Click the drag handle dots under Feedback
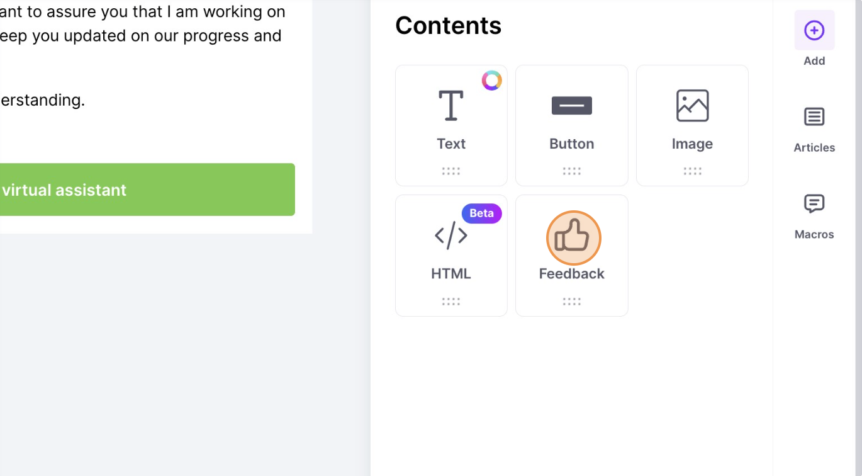 571,302
